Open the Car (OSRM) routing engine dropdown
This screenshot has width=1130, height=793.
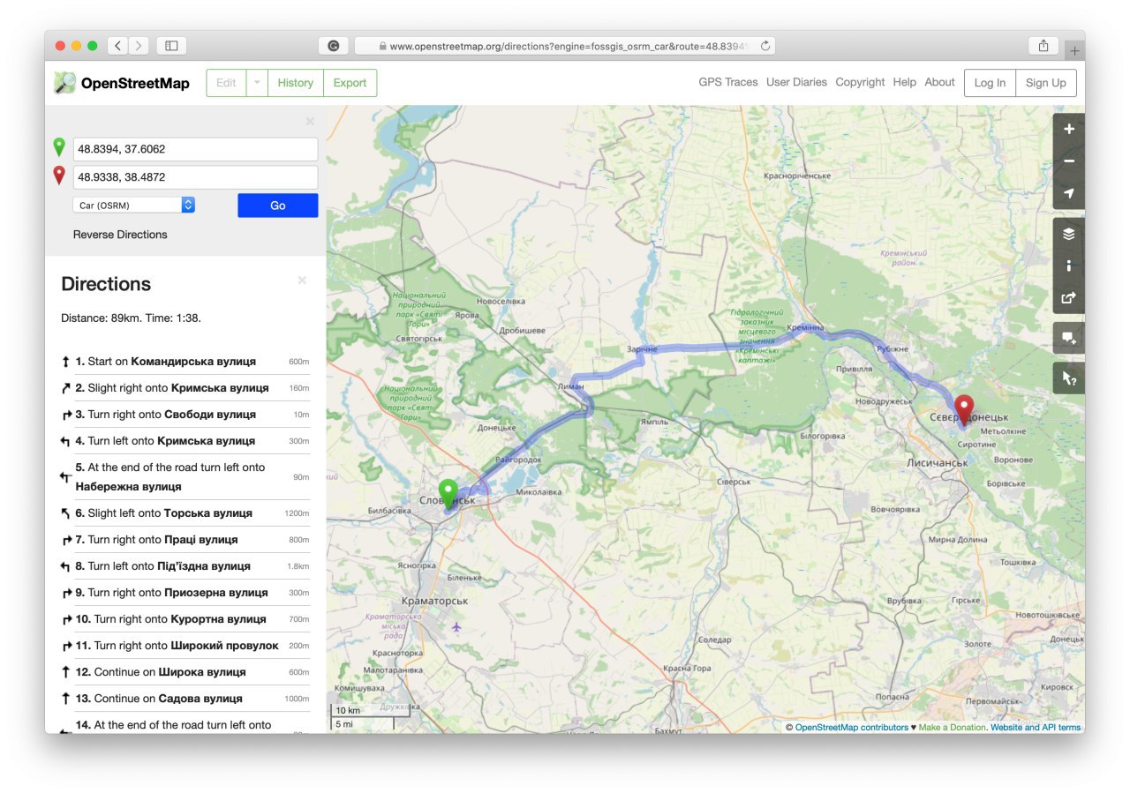(134, 205)
